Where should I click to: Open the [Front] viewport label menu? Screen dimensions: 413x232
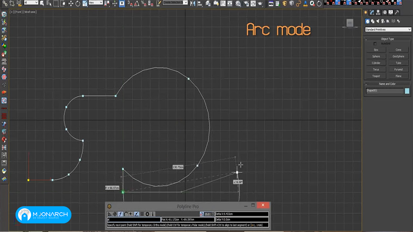point(18,12)
